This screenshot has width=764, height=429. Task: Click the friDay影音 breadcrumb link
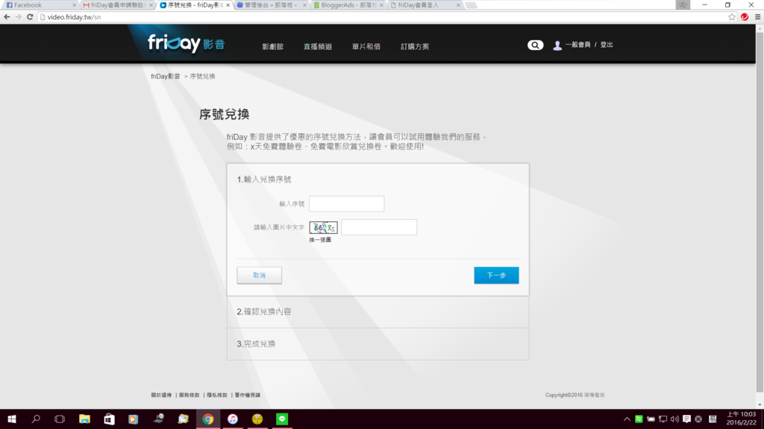[166, 77]
